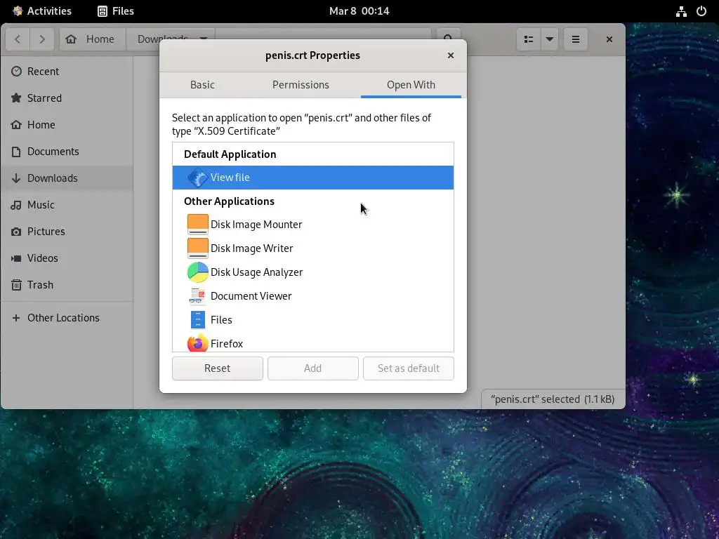
Task: Open Documents in sidebar
Action: (x=67, y=152)
